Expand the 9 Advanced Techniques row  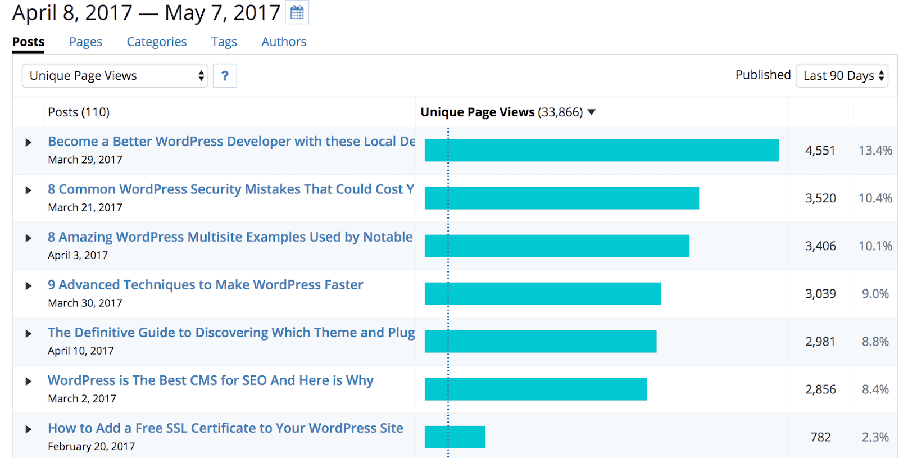coord(28,286)
